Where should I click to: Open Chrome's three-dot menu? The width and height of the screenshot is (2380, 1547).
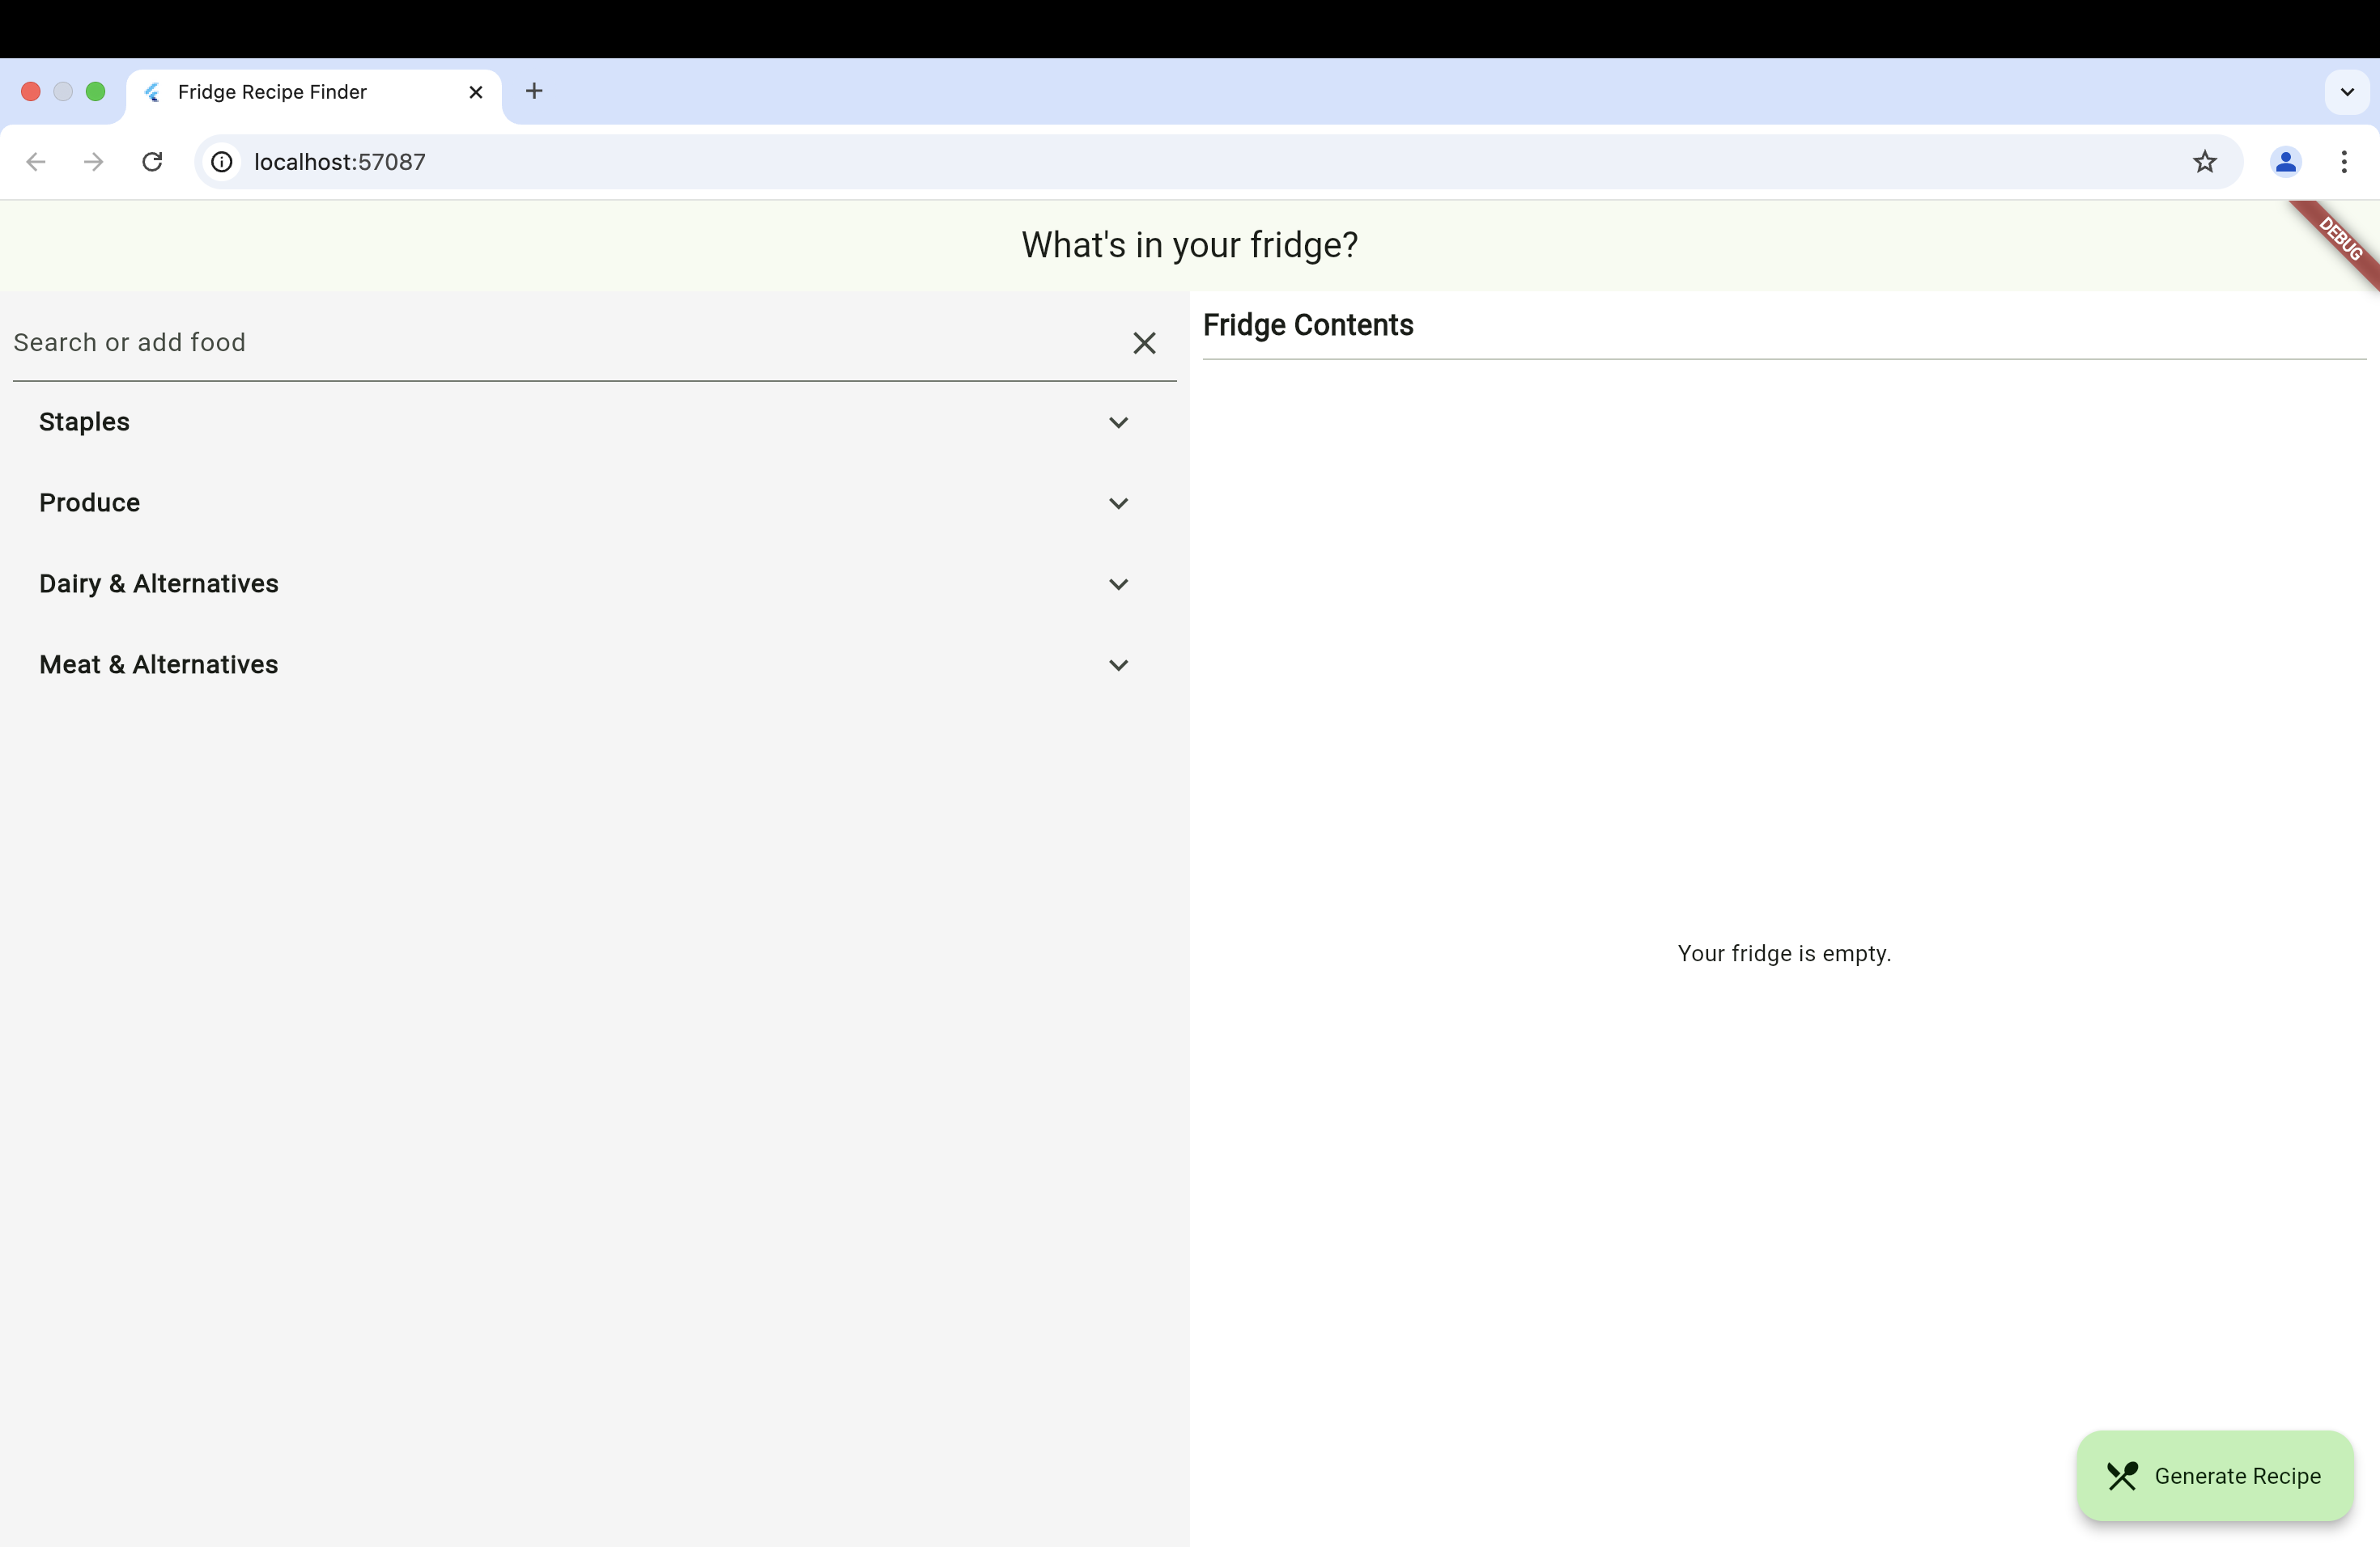pyautogui.click(x=2344, y=162)
